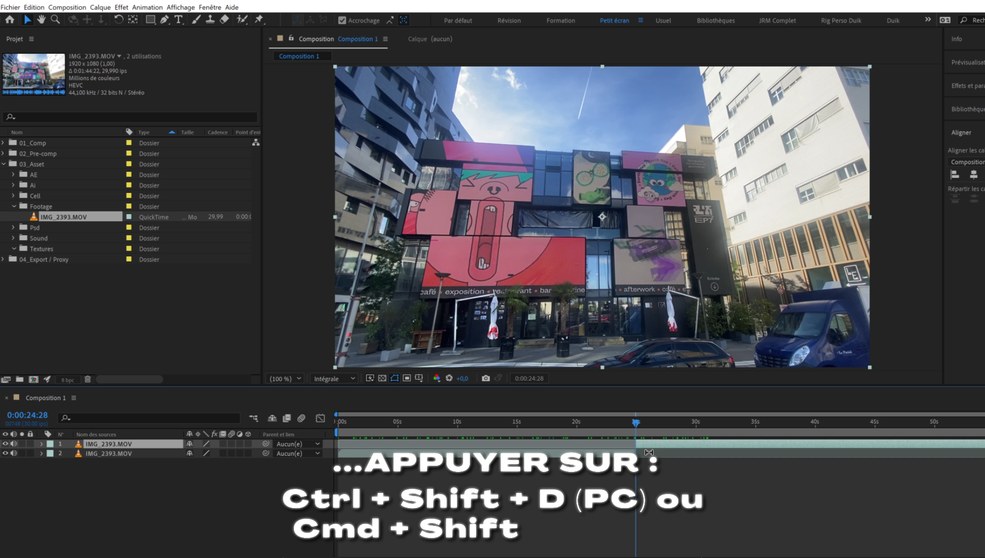Screen dimensions: 985x558
Task: Select the Rotation tool
Action: pos(119,20)
